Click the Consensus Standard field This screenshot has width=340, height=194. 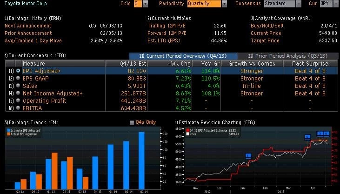click(x=280, y=4)
